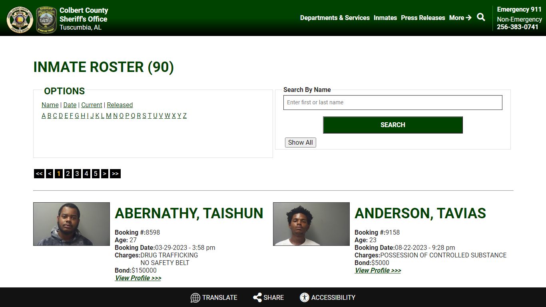This screenshot has height=307, width=546.
Task: Go to pagination page 4
Action: (x=86, y=173)
